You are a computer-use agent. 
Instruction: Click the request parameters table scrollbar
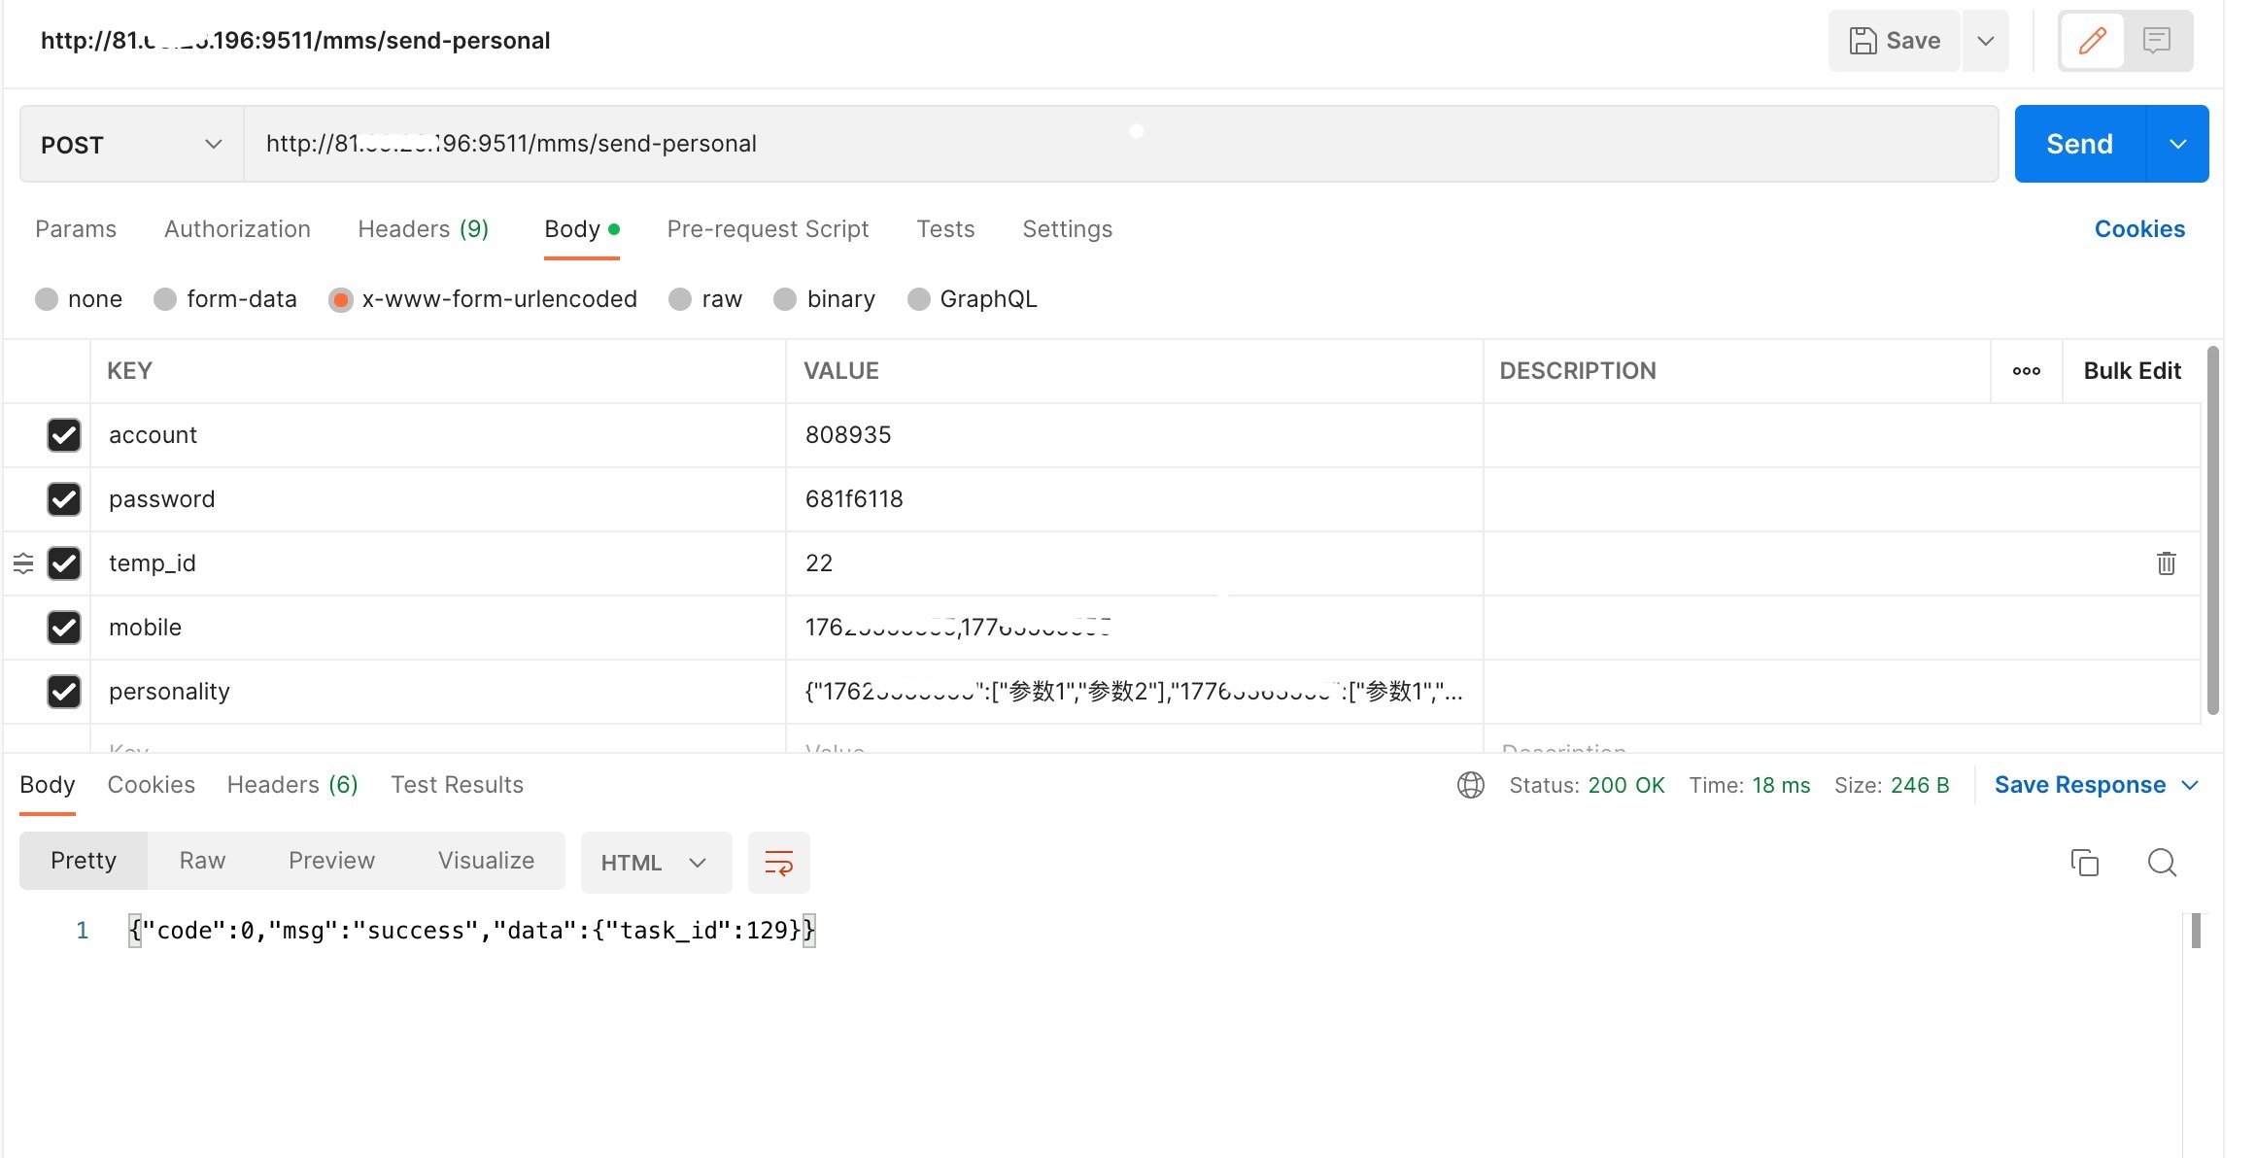[x=2212, y=530]
